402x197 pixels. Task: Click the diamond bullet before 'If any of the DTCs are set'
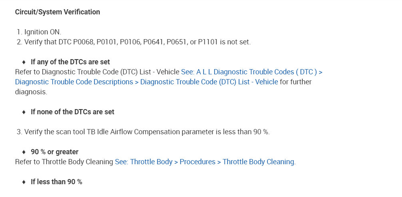[24, 62]
